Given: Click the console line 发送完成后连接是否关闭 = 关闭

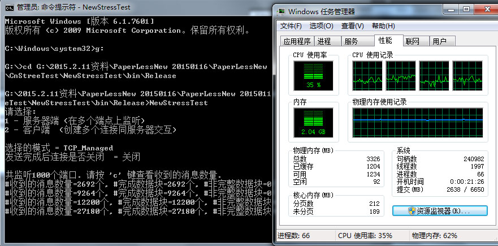Looking at the screenshot, I should (72, 157).
